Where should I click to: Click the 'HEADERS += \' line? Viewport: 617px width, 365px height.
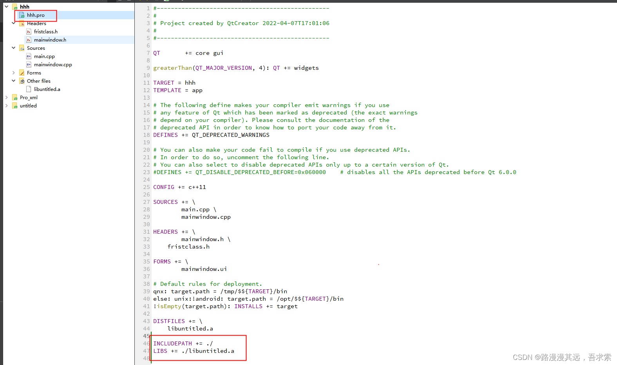174,232
